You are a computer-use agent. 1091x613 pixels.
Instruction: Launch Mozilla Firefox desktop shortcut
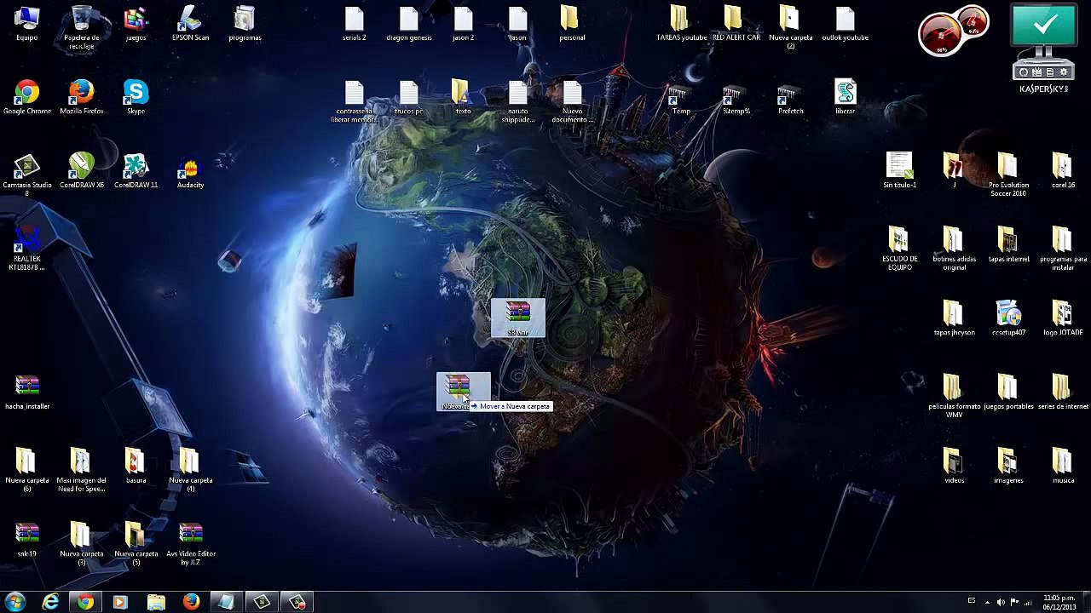pyautogui.click(x=82, y=97)
